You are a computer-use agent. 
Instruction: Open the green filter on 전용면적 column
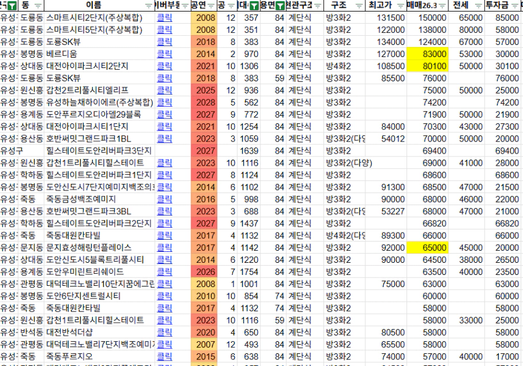coord(280,5)
